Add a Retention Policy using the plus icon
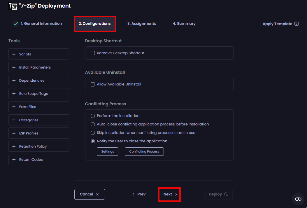307x208 pixels. 14,146
